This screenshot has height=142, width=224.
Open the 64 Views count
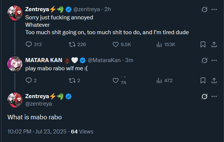82,132
